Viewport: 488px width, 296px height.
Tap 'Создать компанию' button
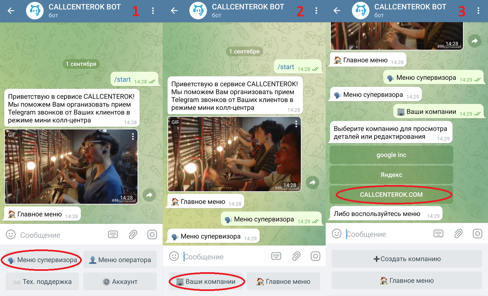(407, 259)
